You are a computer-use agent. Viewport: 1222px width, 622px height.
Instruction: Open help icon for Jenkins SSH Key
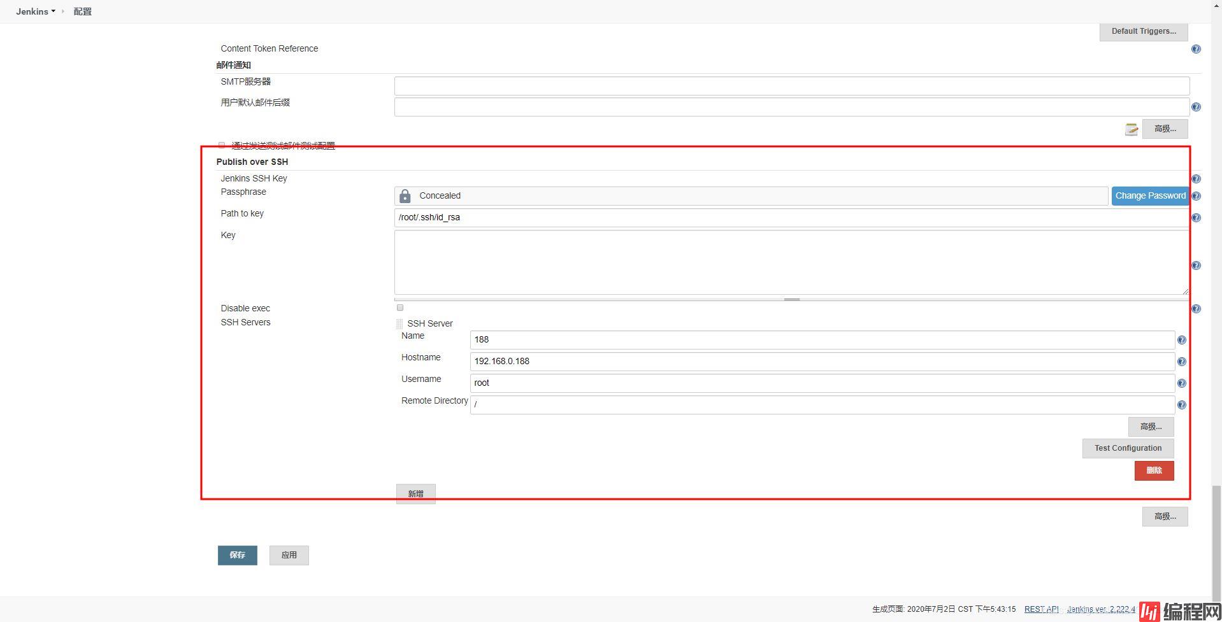(x=1196, y=179)
